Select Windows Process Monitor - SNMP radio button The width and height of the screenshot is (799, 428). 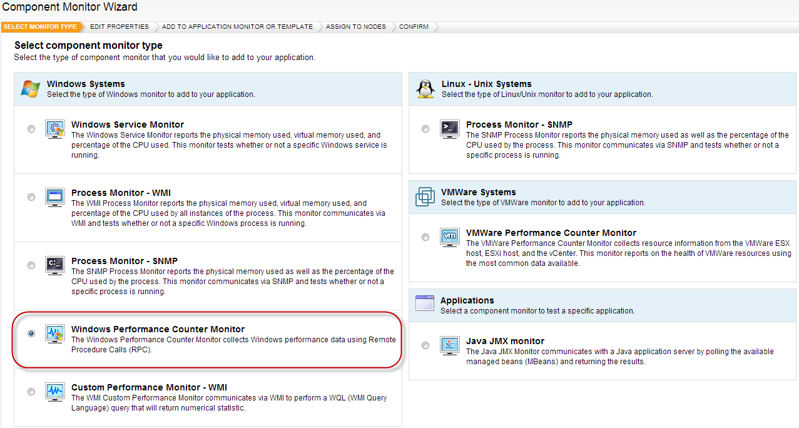(x=31, y=265)
